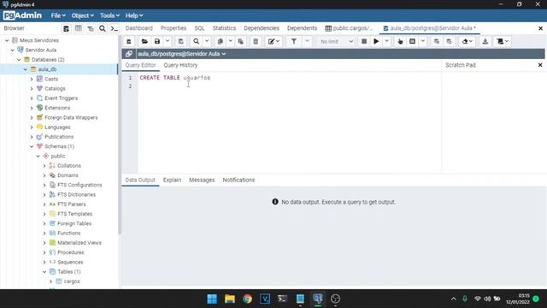Open save options dropdown arrow
Screen dimensions: 547x308
[x=168, y=42]
